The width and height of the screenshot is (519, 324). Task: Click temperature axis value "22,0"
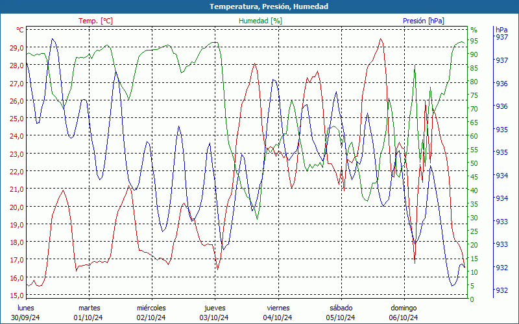pyautogui.click(x=17, y=171)
